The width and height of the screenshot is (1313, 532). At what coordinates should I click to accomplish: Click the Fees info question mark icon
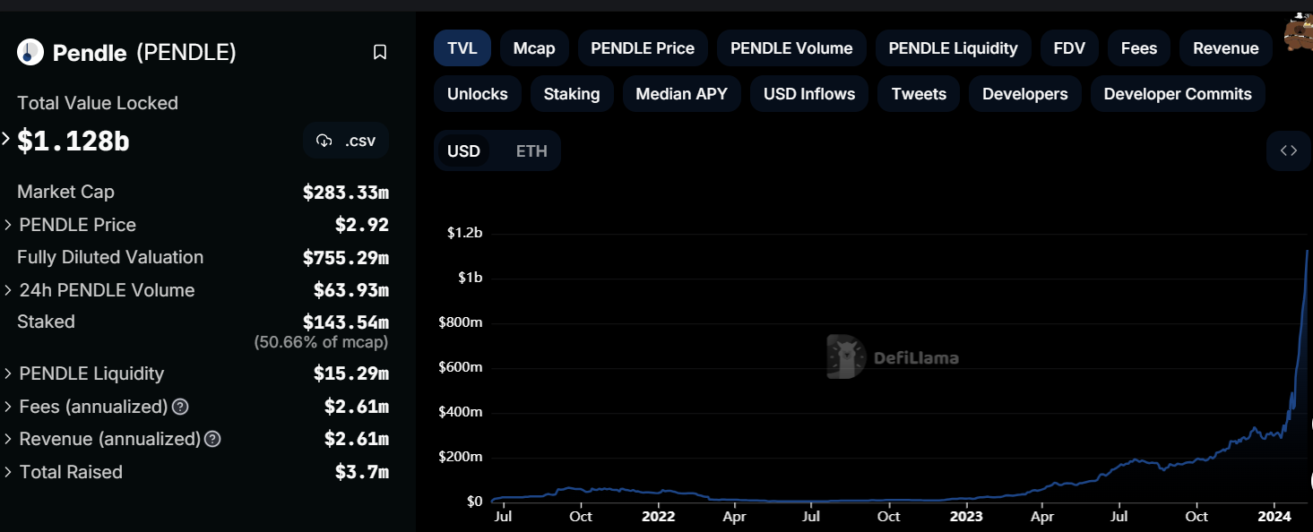coord(180,408)
